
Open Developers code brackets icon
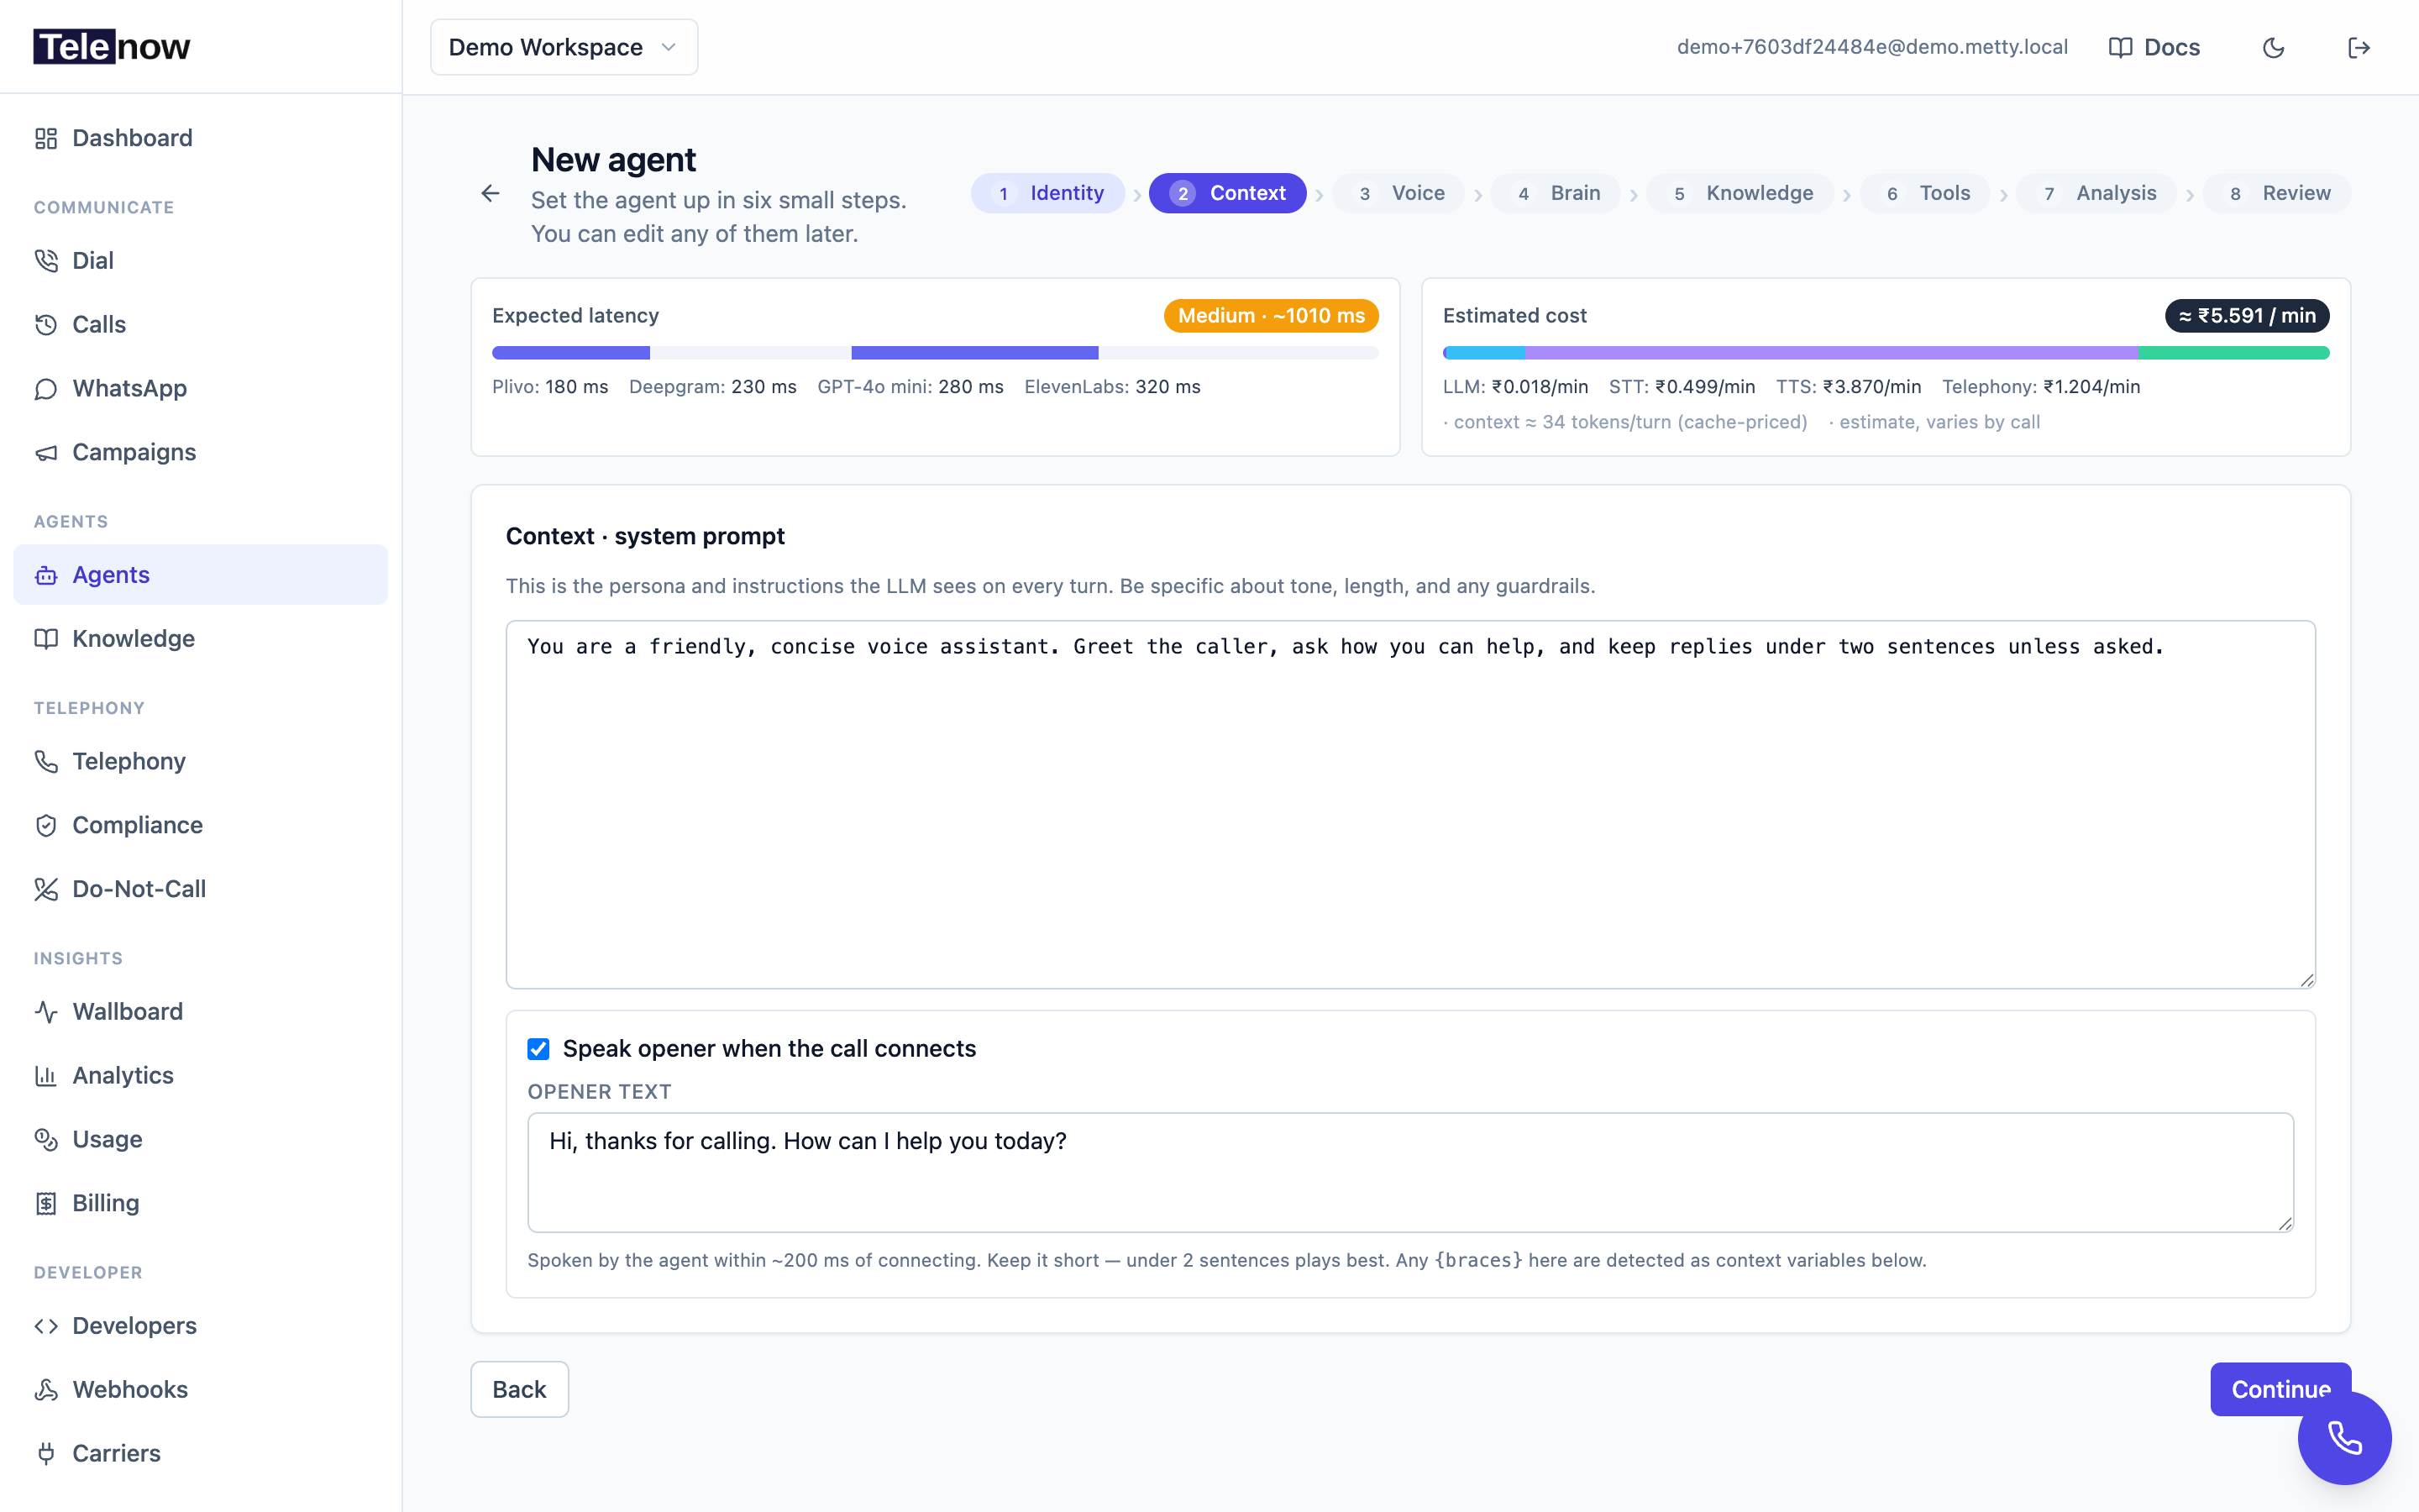coord(46,1326)
